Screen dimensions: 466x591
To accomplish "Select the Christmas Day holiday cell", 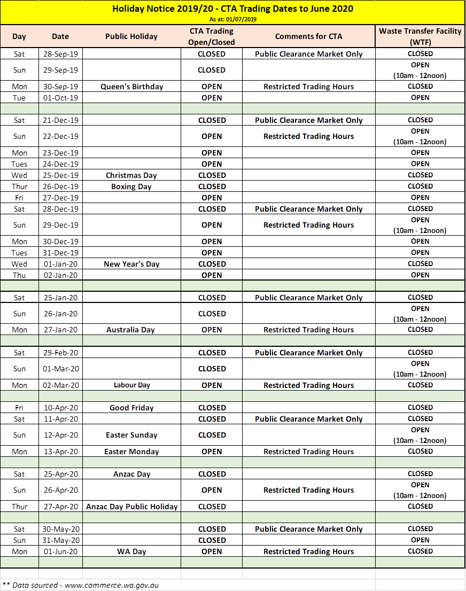I will coord(131,175).
